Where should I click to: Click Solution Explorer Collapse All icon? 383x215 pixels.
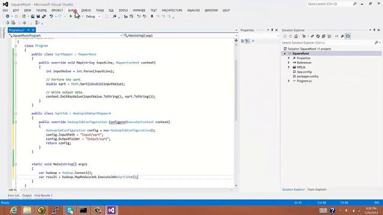324,36
